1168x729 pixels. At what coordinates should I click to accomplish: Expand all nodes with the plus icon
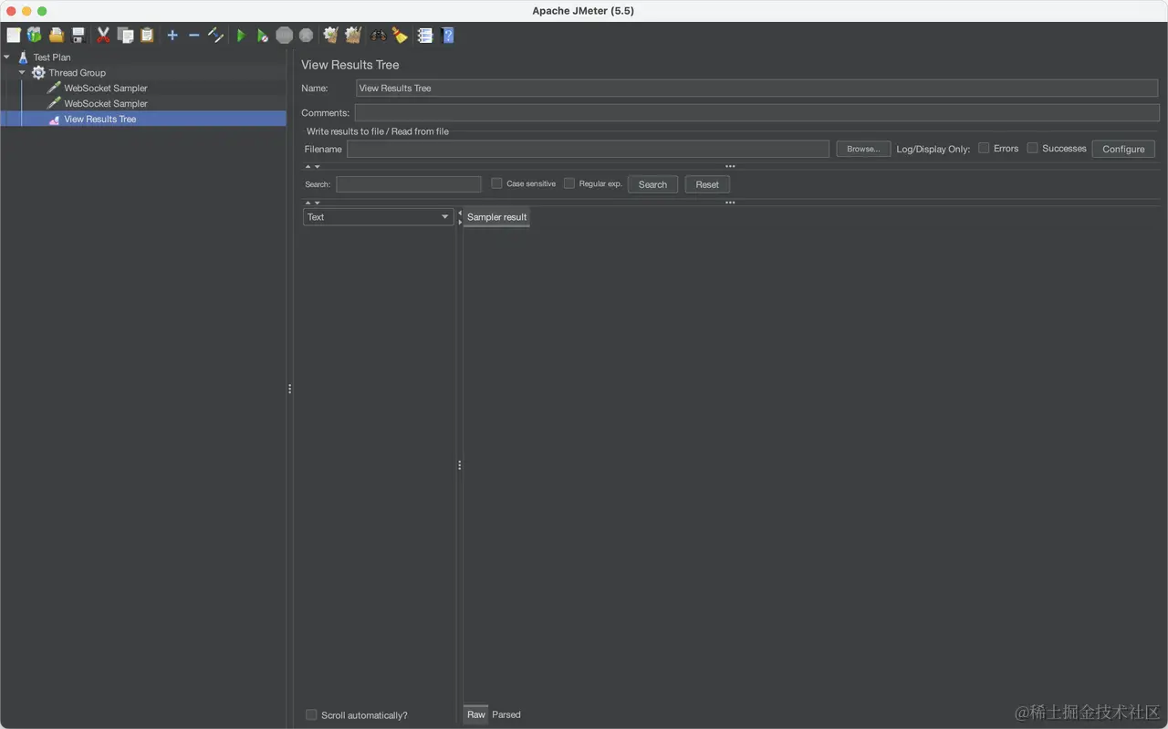tap(172, 36)
